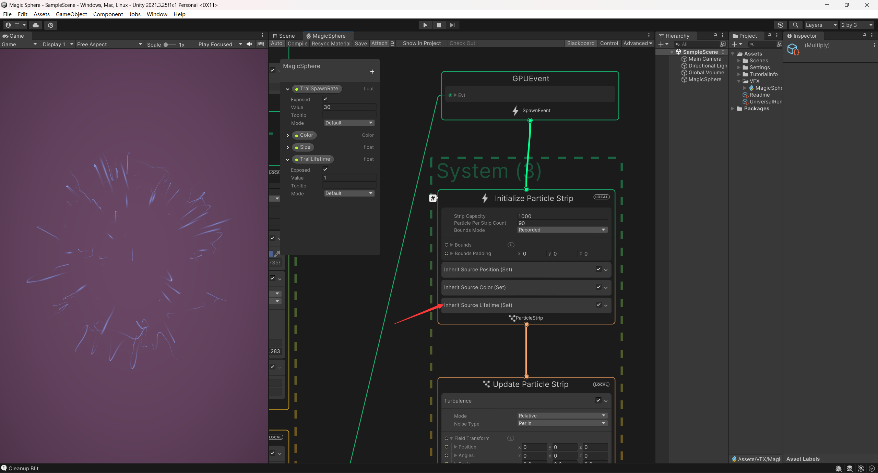878x473 pixels.
Task: Uncheck Exposed for TrailSpawnRate
Action: point(325,99)
